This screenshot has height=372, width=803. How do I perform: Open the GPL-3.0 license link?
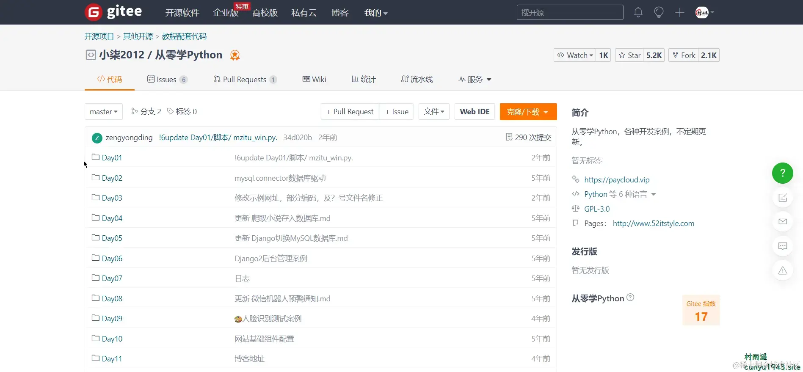click(597, 209)
